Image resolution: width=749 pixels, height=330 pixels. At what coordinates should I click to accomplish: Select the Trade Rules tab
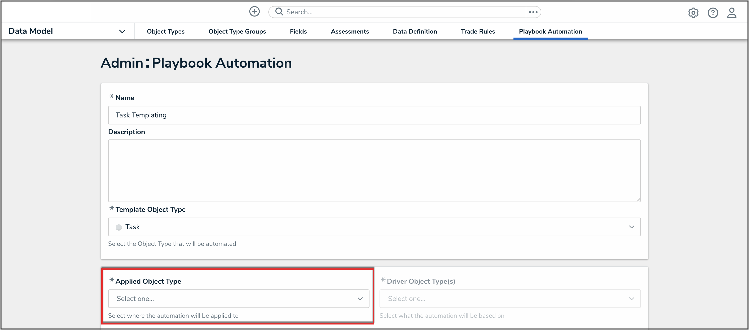pos(478,31)
